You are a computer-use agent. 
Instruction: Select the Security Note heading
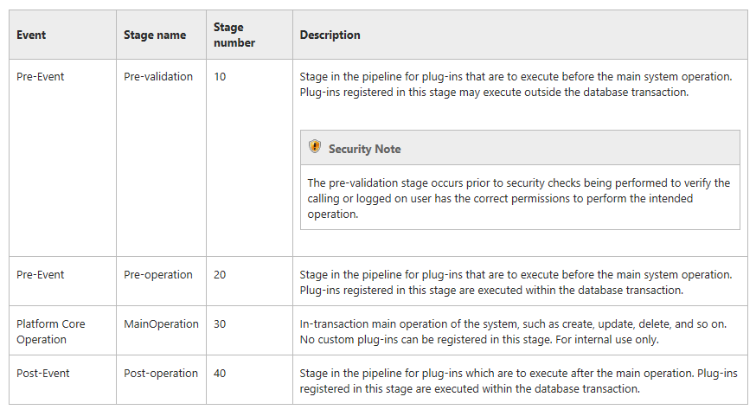(364, 149)
